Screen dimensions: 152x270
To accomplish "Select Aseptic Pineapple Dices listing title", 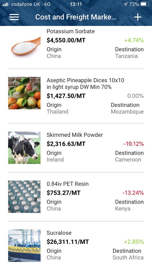I will [85, 84].
